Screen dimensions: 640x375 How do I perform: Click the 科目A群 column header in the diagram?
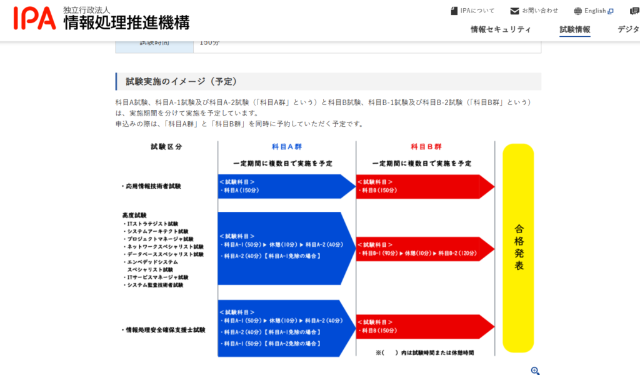coord(286,147)
